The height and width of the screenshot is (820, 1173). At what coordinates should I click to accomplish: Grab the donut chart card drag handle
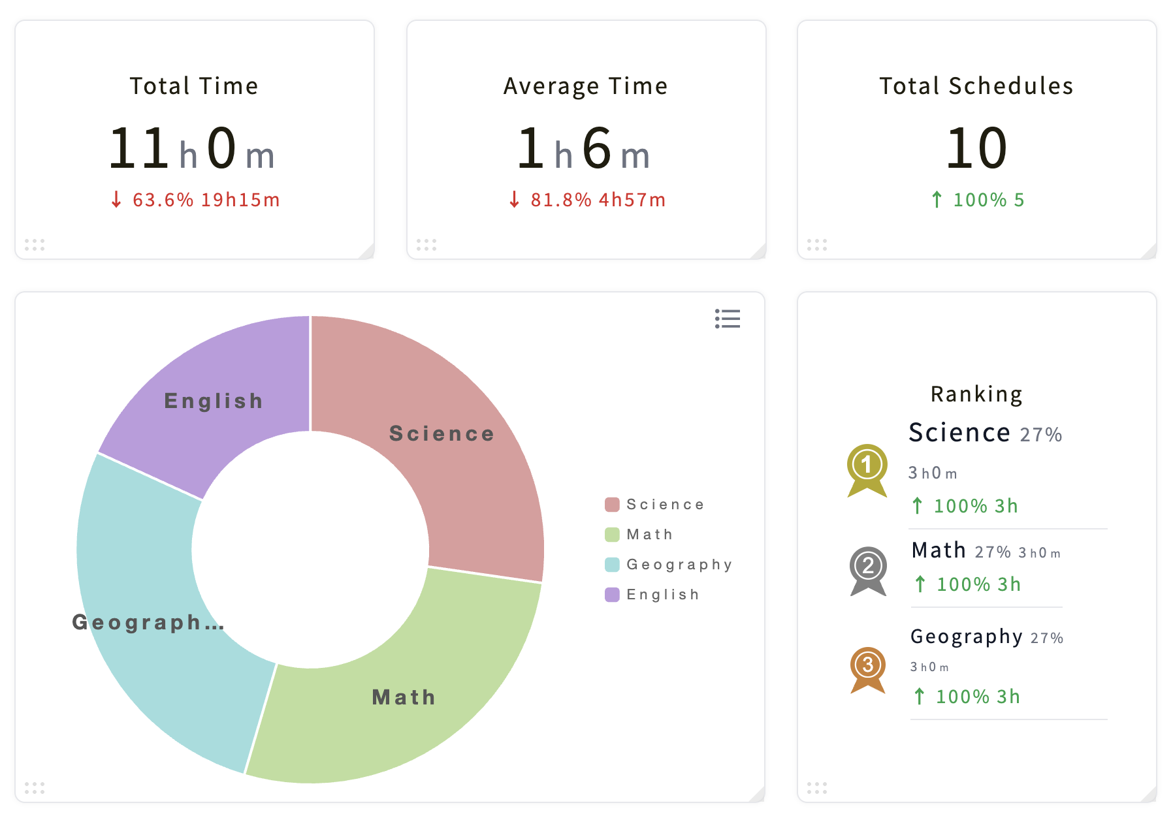tap(35, 788)
